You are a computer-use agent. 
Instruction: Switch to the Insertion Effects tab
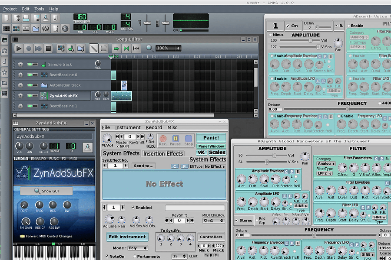(x=163, y=153)
